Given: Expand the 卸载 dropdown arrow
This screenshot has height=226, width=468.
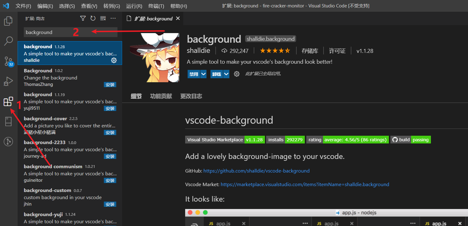Looking at the screenshot, I should [226, 74].
